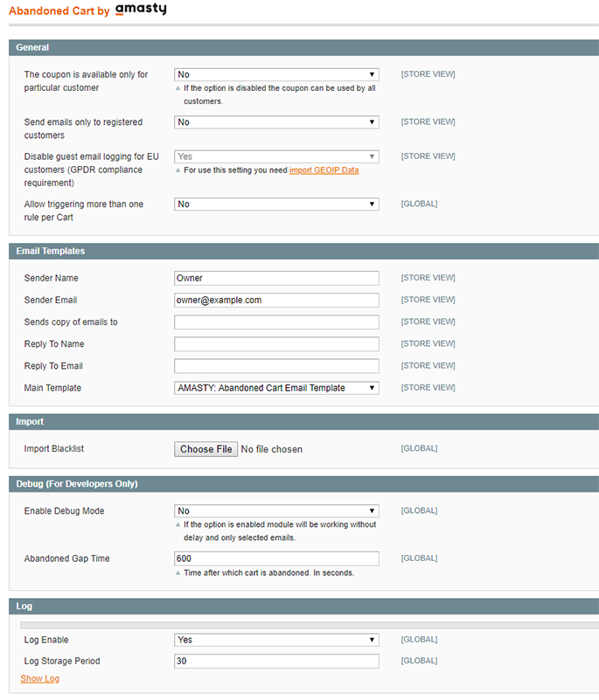This screenshot has height=700, width=599.
Task: Collapse the Email Templates section header
Action: click(x=303, y=251)
